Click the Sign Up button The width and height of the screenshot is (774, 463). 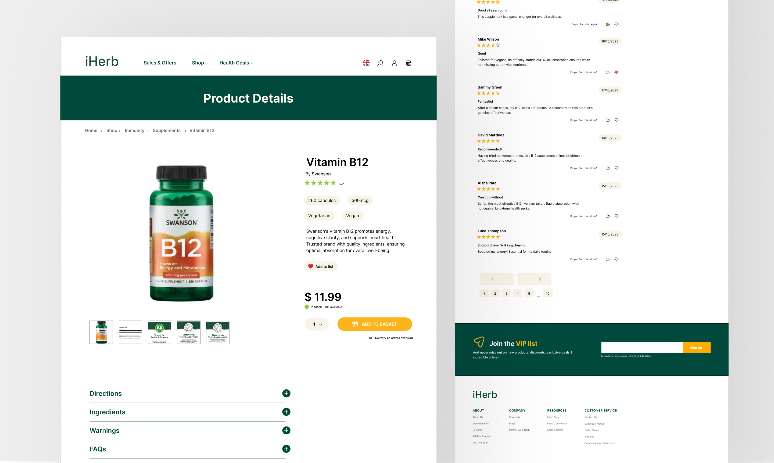pos(697,348)
